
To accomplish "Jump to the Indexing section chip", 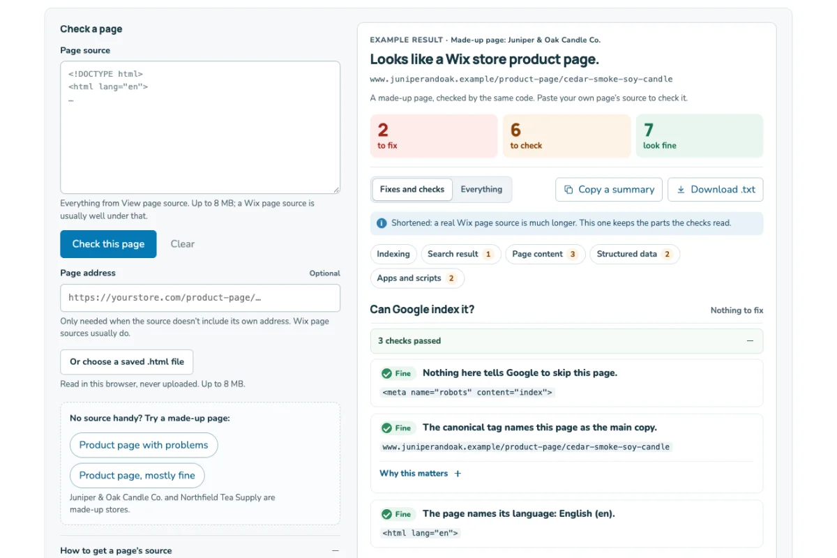I will (x=393, y=255).
